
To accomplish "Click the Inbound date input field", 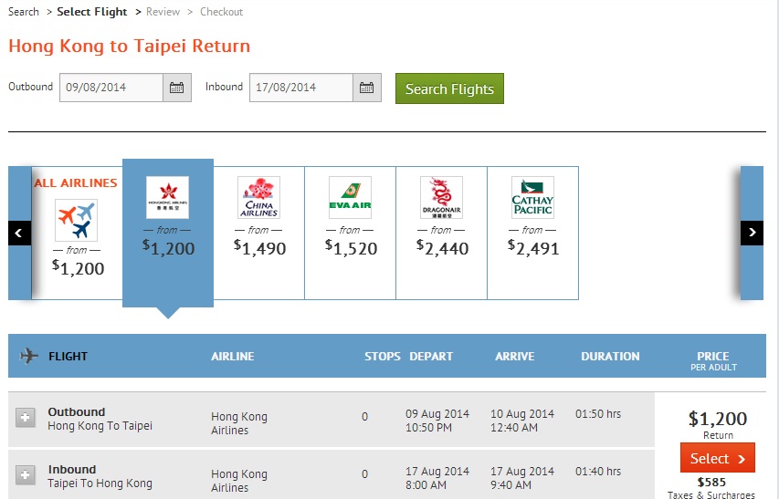I will pyautogui.click(x=301, y=88).
